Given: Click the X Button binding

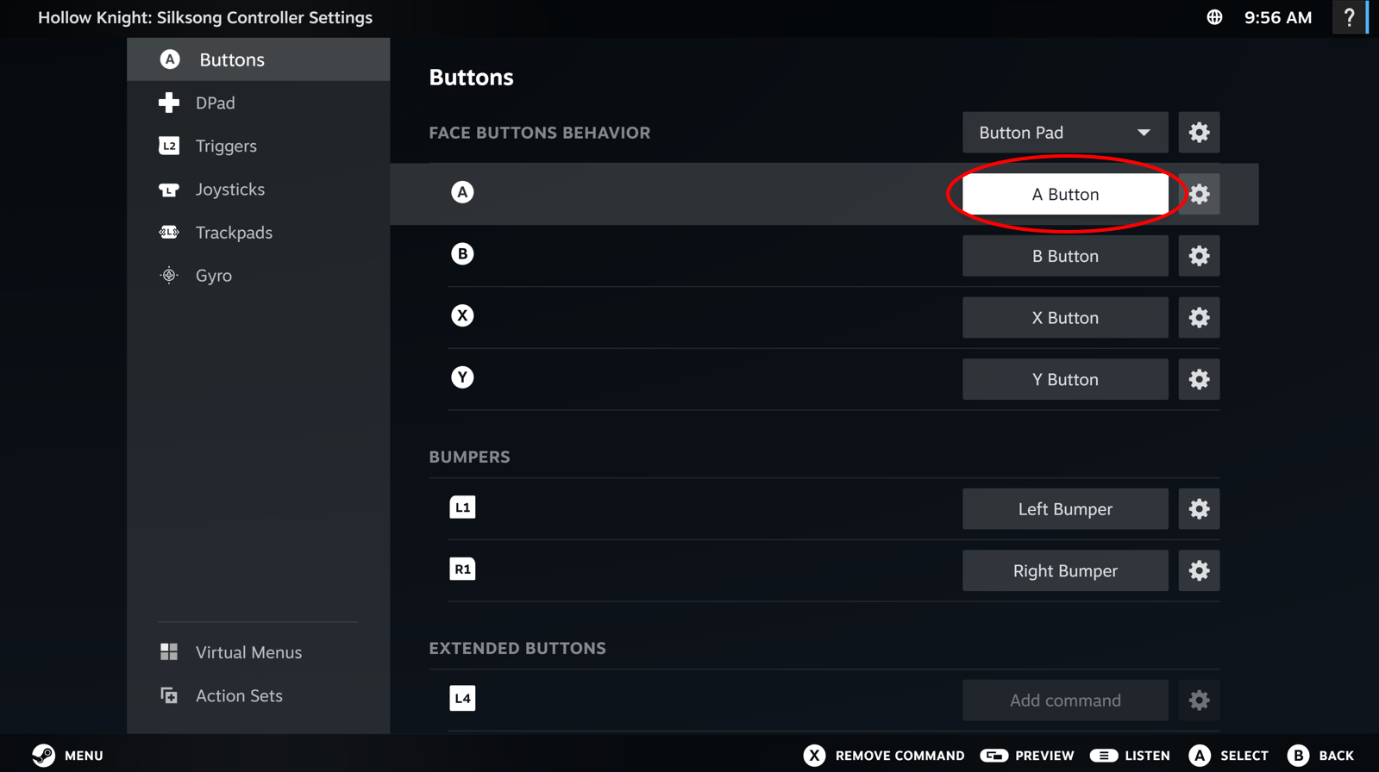Looking at the screenshot, I should [x=1065, y=318].
